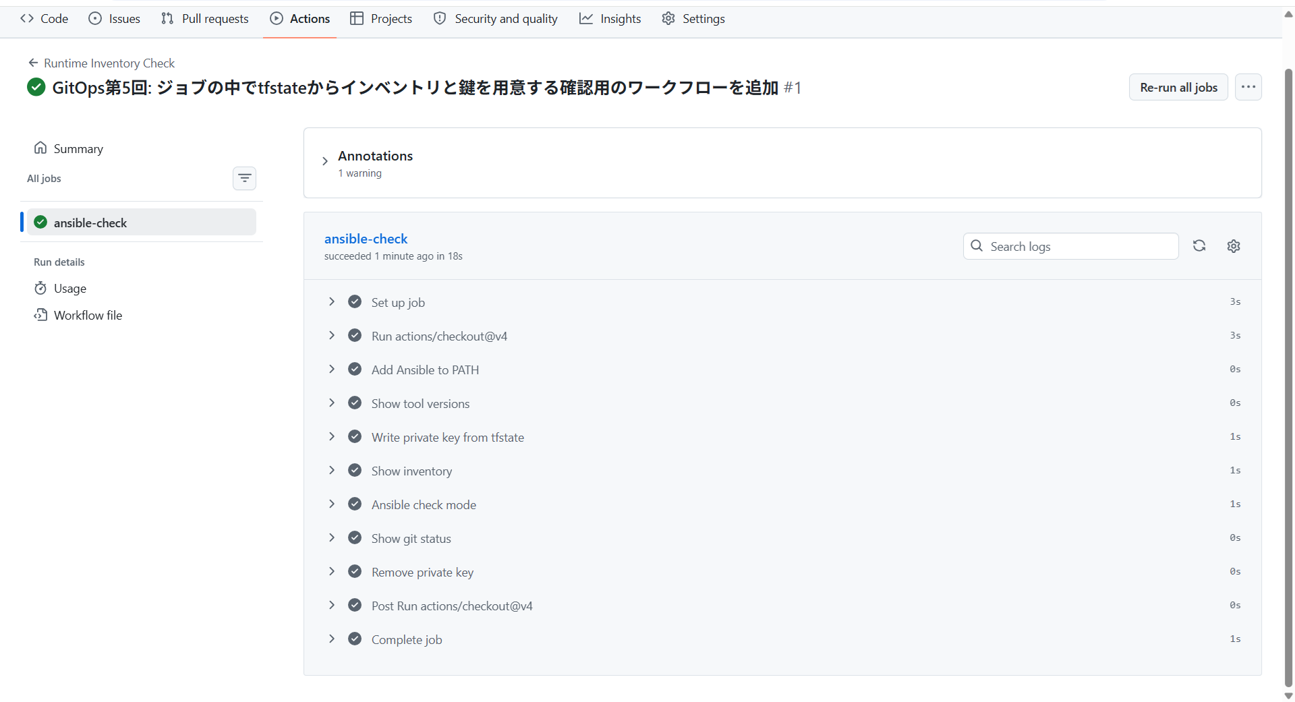
Task: Click the Summary home icon
Action: pos(40,148)
